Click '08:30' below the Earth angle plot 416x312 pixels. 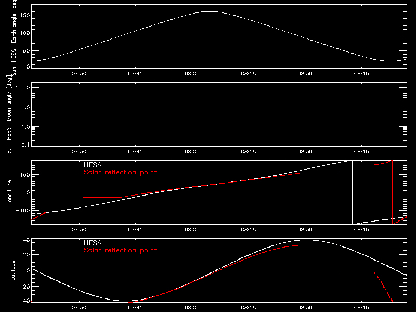[305, 74]
